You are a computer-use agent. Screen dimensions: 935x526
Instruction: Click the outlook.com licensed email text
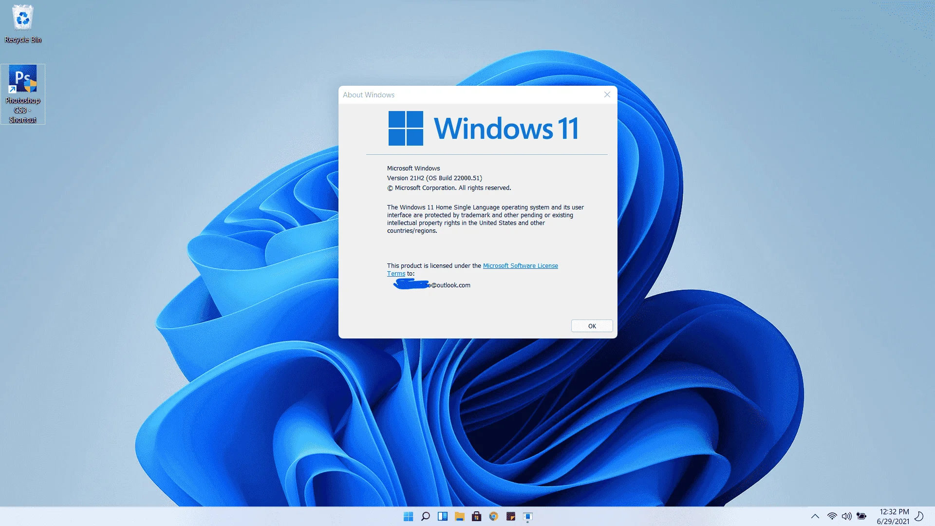431,285
